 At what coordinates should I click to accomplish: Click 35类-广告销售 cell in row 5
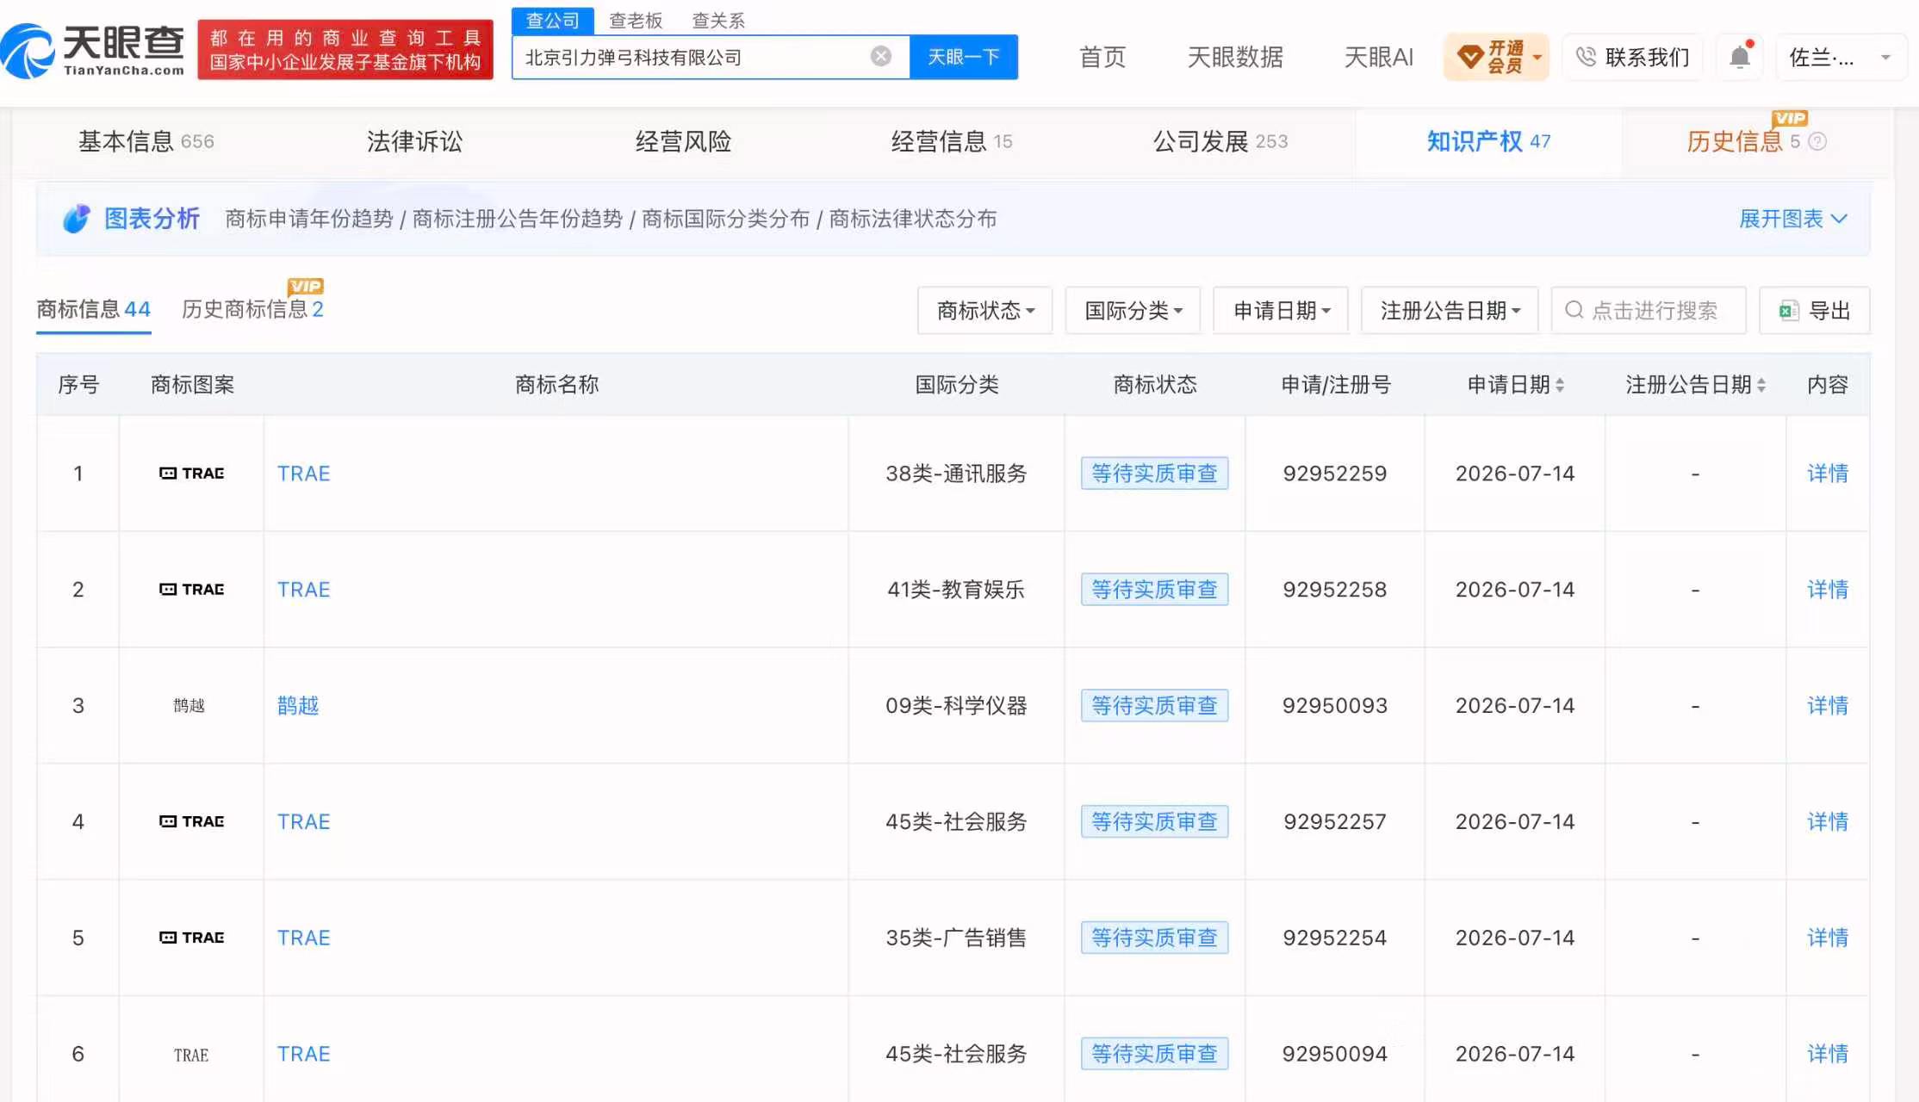(956, 938)
